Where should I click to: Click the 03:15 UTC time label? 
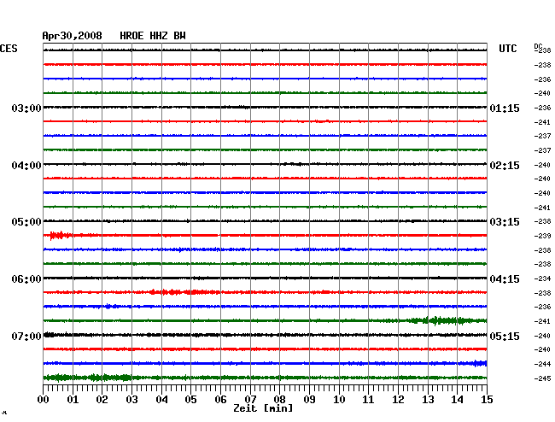tap(505, 222)
